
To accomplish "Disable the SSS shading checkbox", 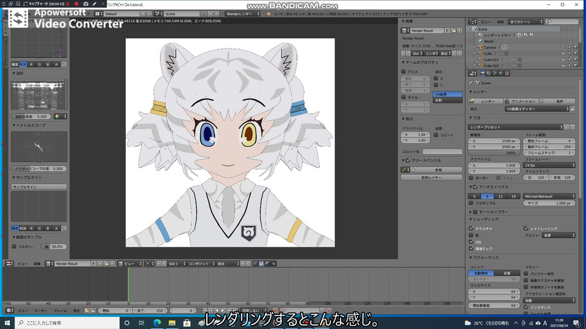I will [x=471, y=242].
